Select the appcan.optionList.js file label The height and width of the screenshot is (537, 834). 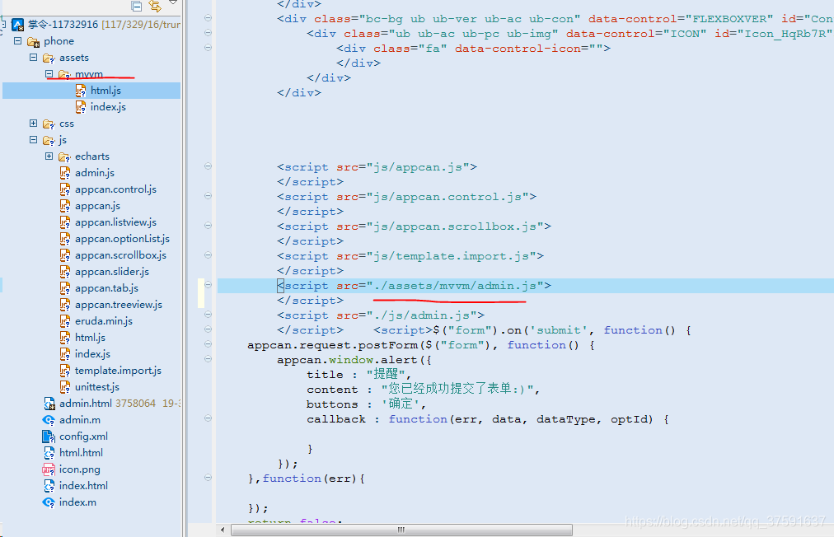[x=122, y=239]
